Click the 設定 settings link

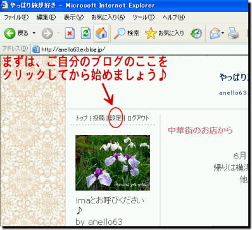115,118
